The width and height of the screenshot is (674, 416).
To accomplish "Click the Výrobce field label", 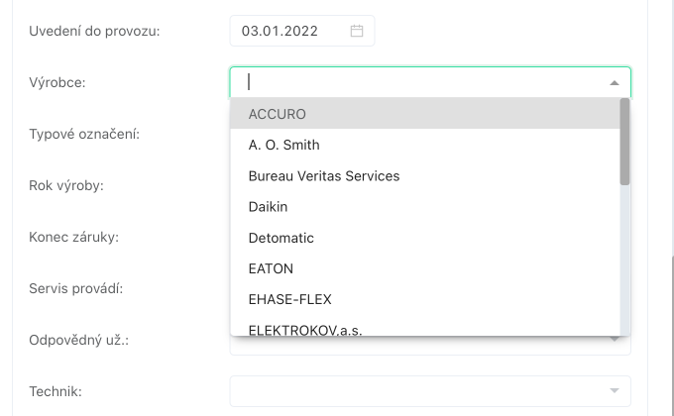I will [57, 82].
